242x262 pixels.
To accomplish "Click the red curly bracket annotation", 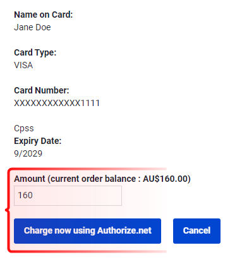I will click(x=8, y=210).
